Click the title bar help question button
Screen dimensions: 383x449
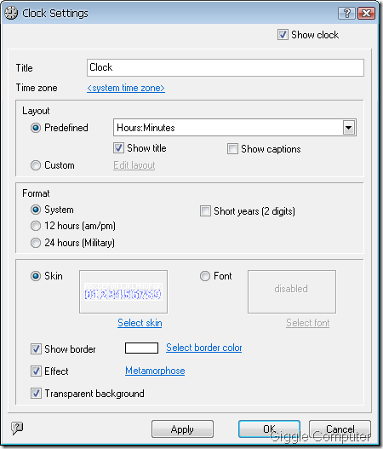346,13
